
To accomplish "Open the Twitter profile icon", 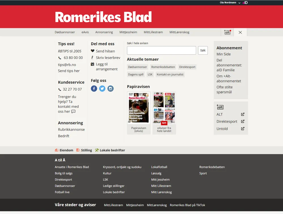I will (x=102, y=89).
